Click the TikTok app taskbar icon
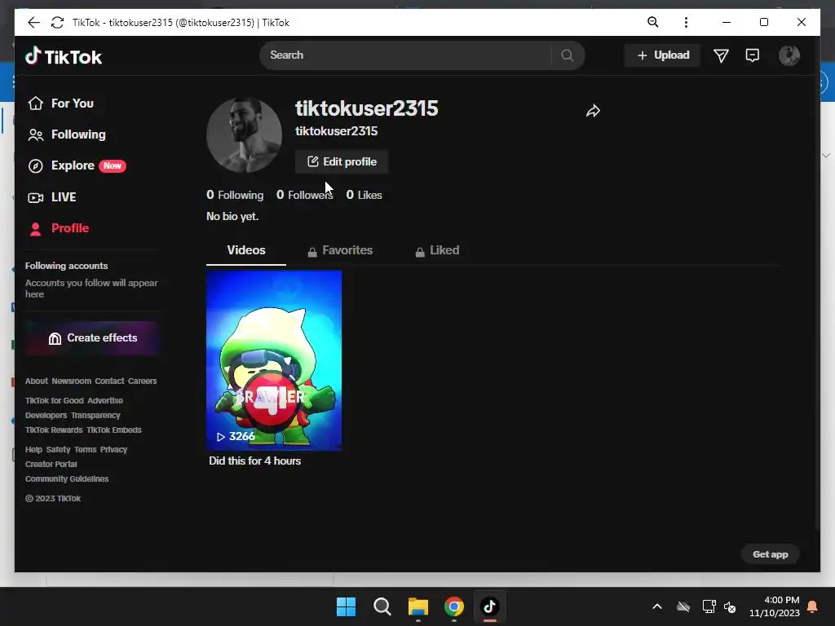 tap(490, 606)
